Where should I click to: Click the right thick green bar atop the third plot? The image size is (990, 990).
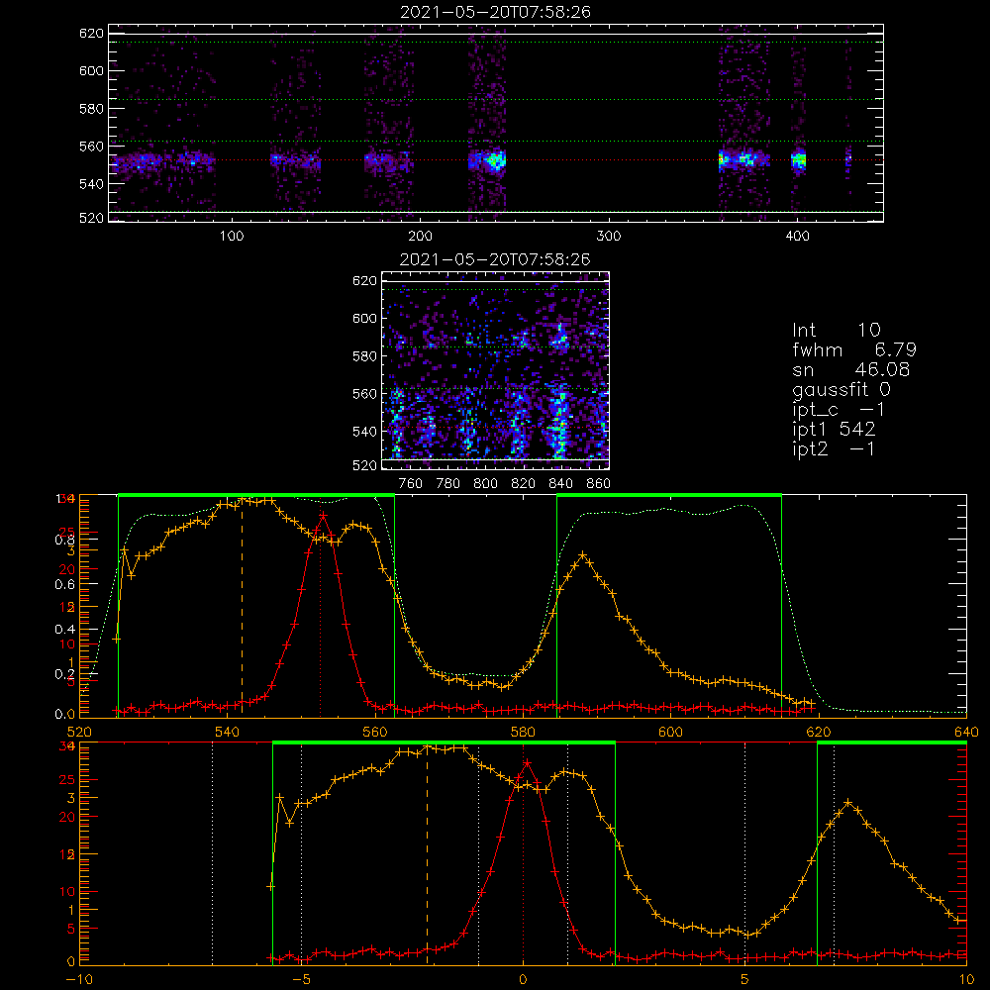[x=669, y=495]
